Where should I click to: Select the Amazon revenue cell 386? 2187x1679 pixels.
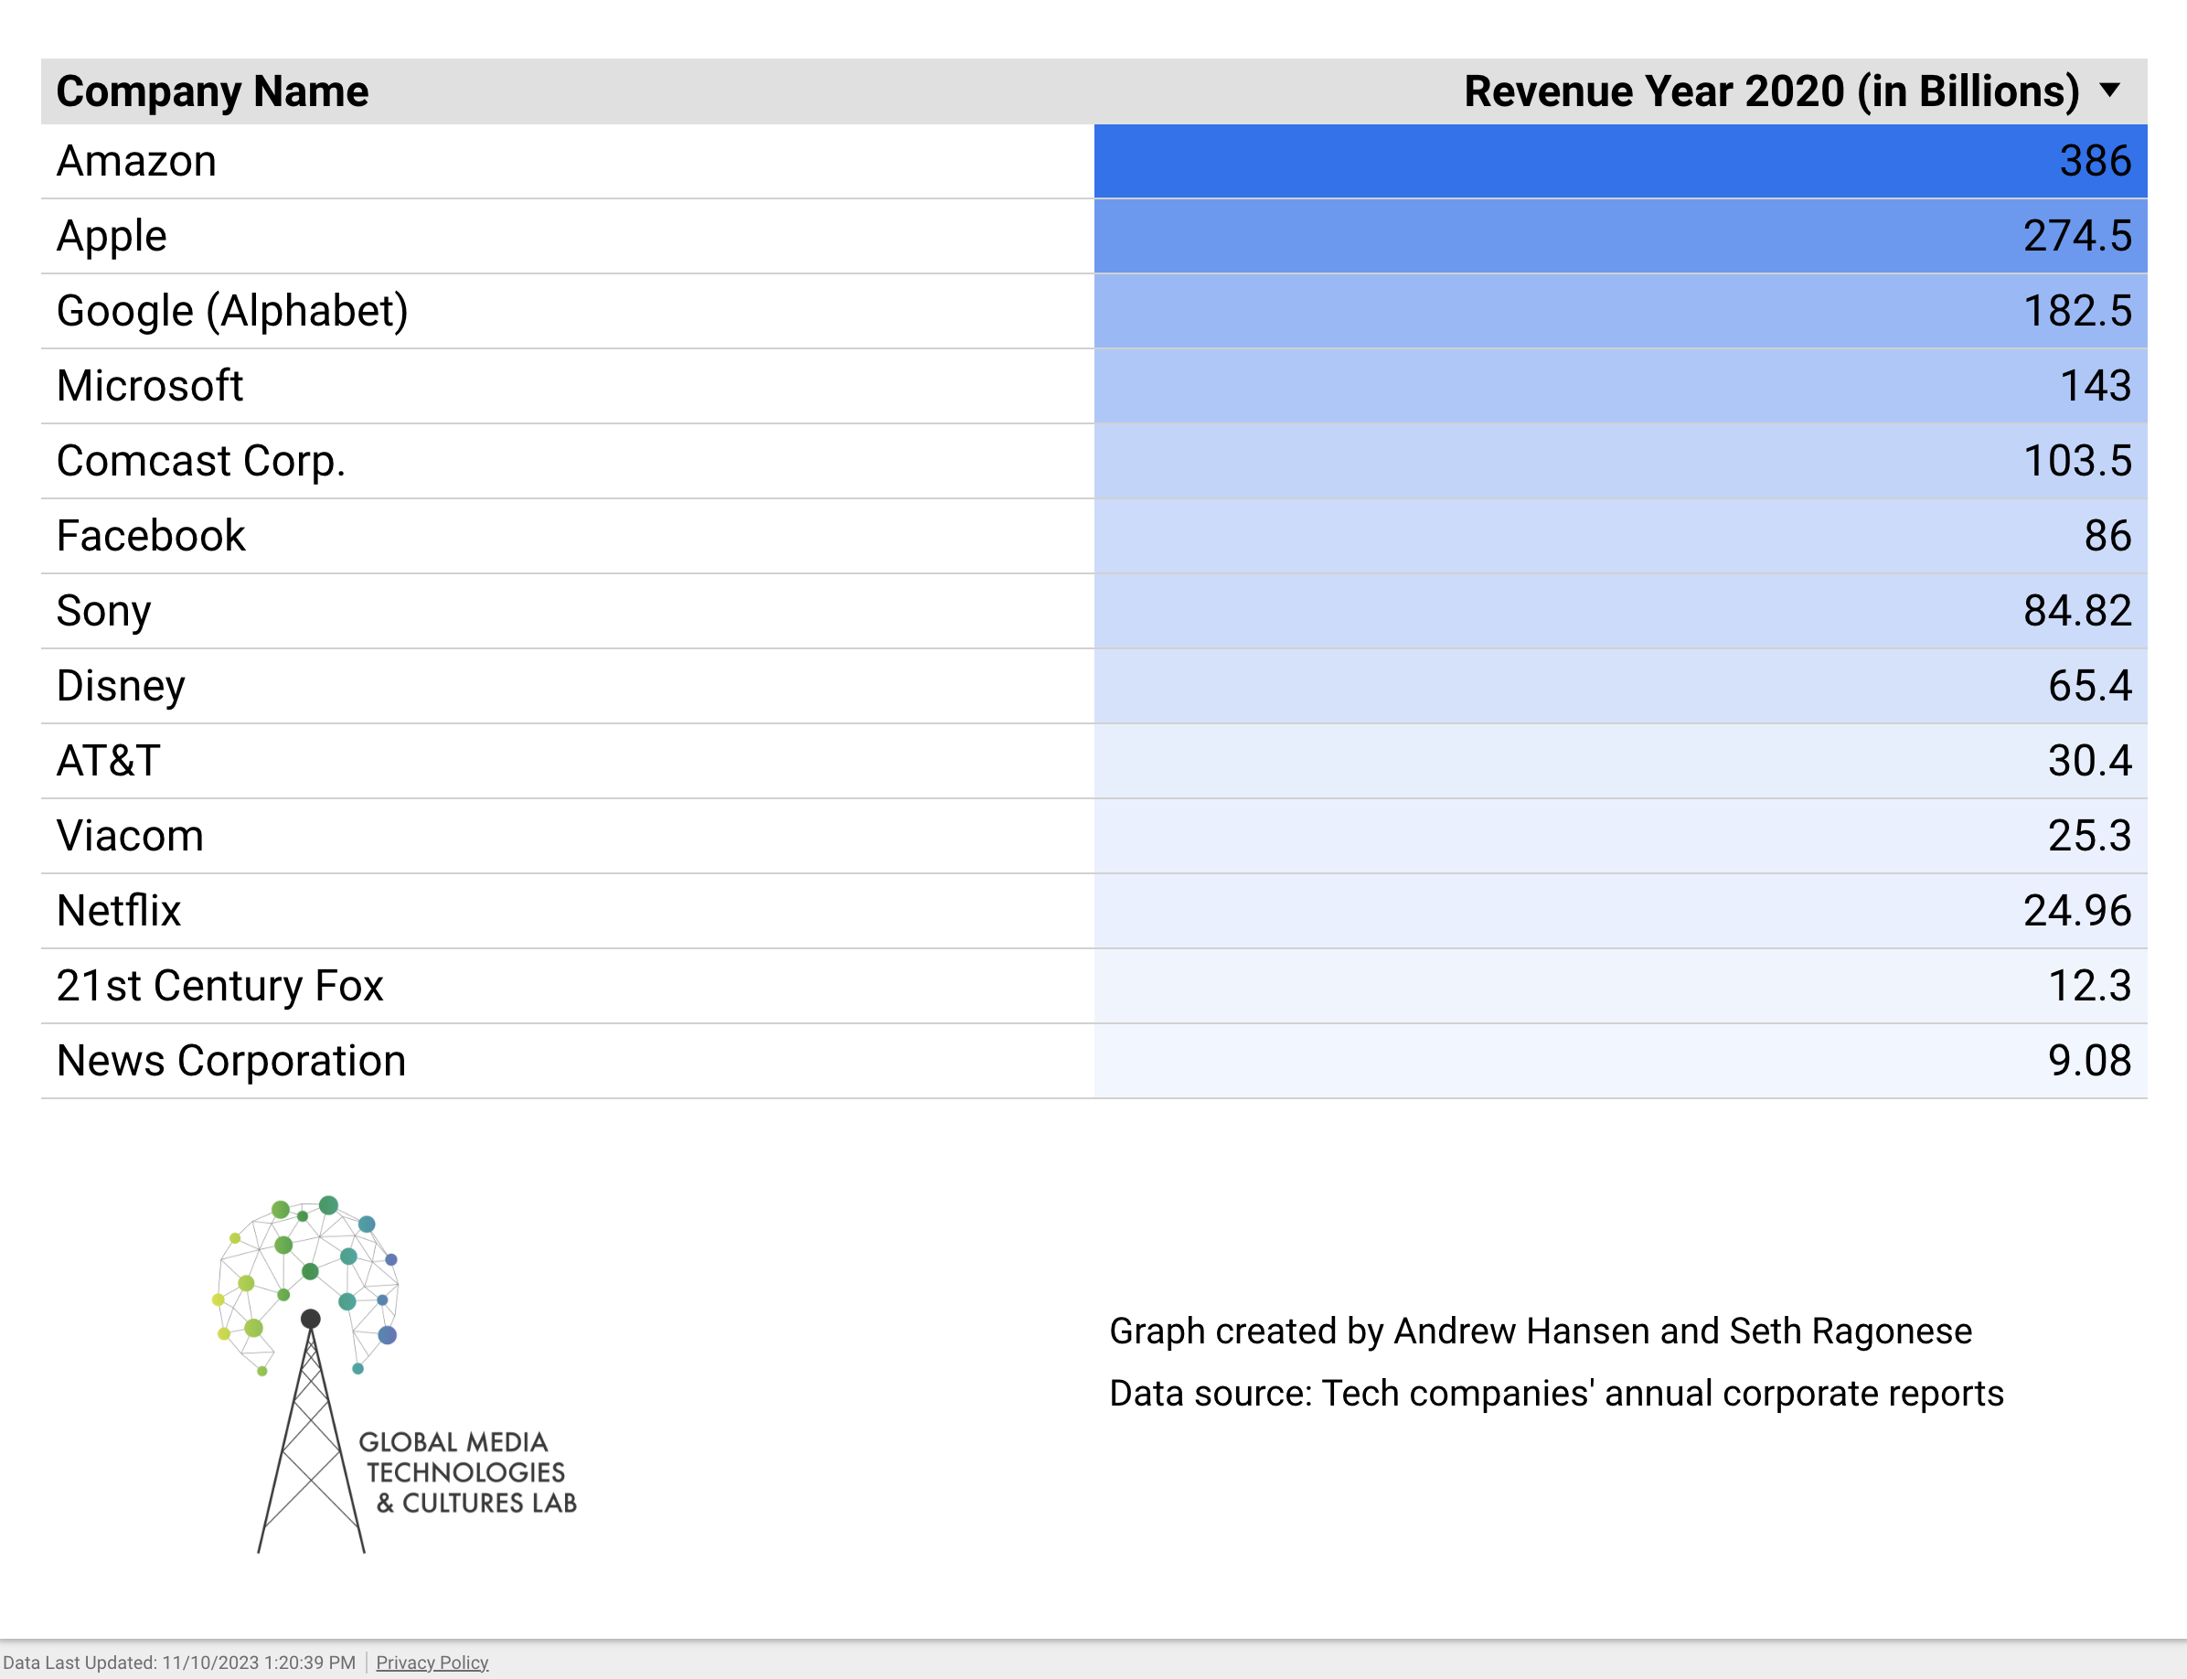coord(2094,161)
